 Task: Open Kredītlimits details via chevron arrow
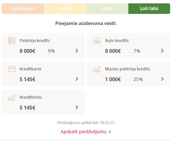(77, 107)
